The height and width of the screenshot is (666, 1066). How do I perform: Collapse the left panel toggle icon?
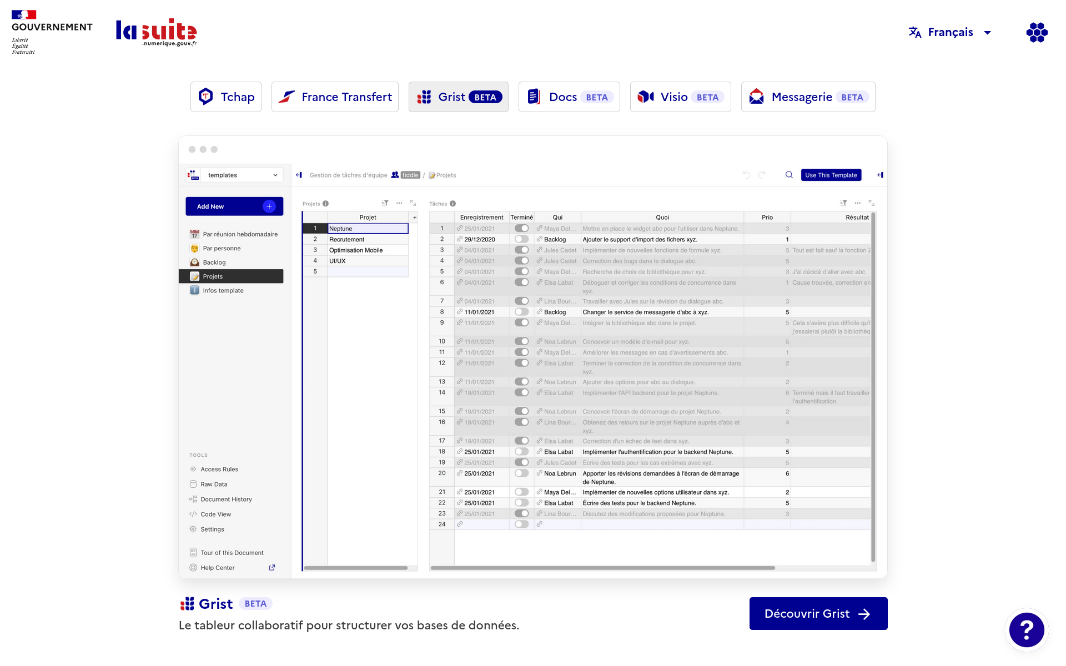click(x=299, y=175)
